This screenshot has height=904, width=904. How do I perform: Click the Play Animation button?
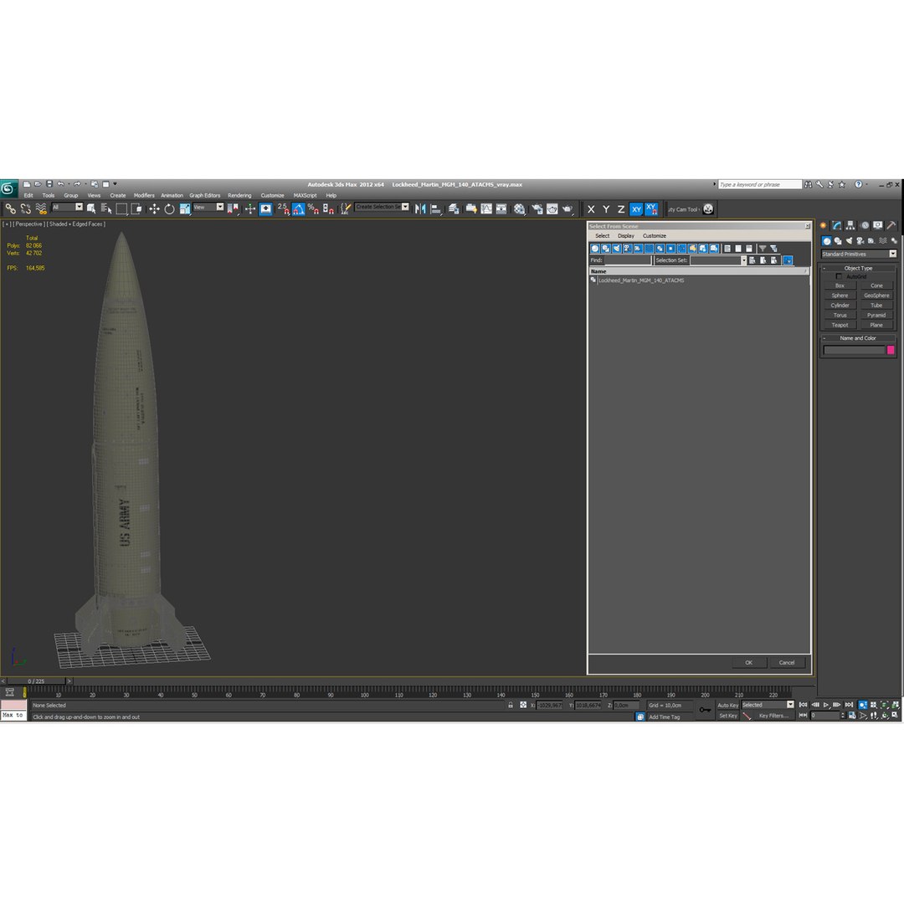coord(826,705)
